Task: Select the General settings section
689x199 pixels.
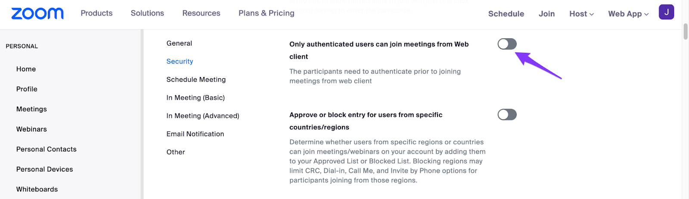Action: point(179,43)
